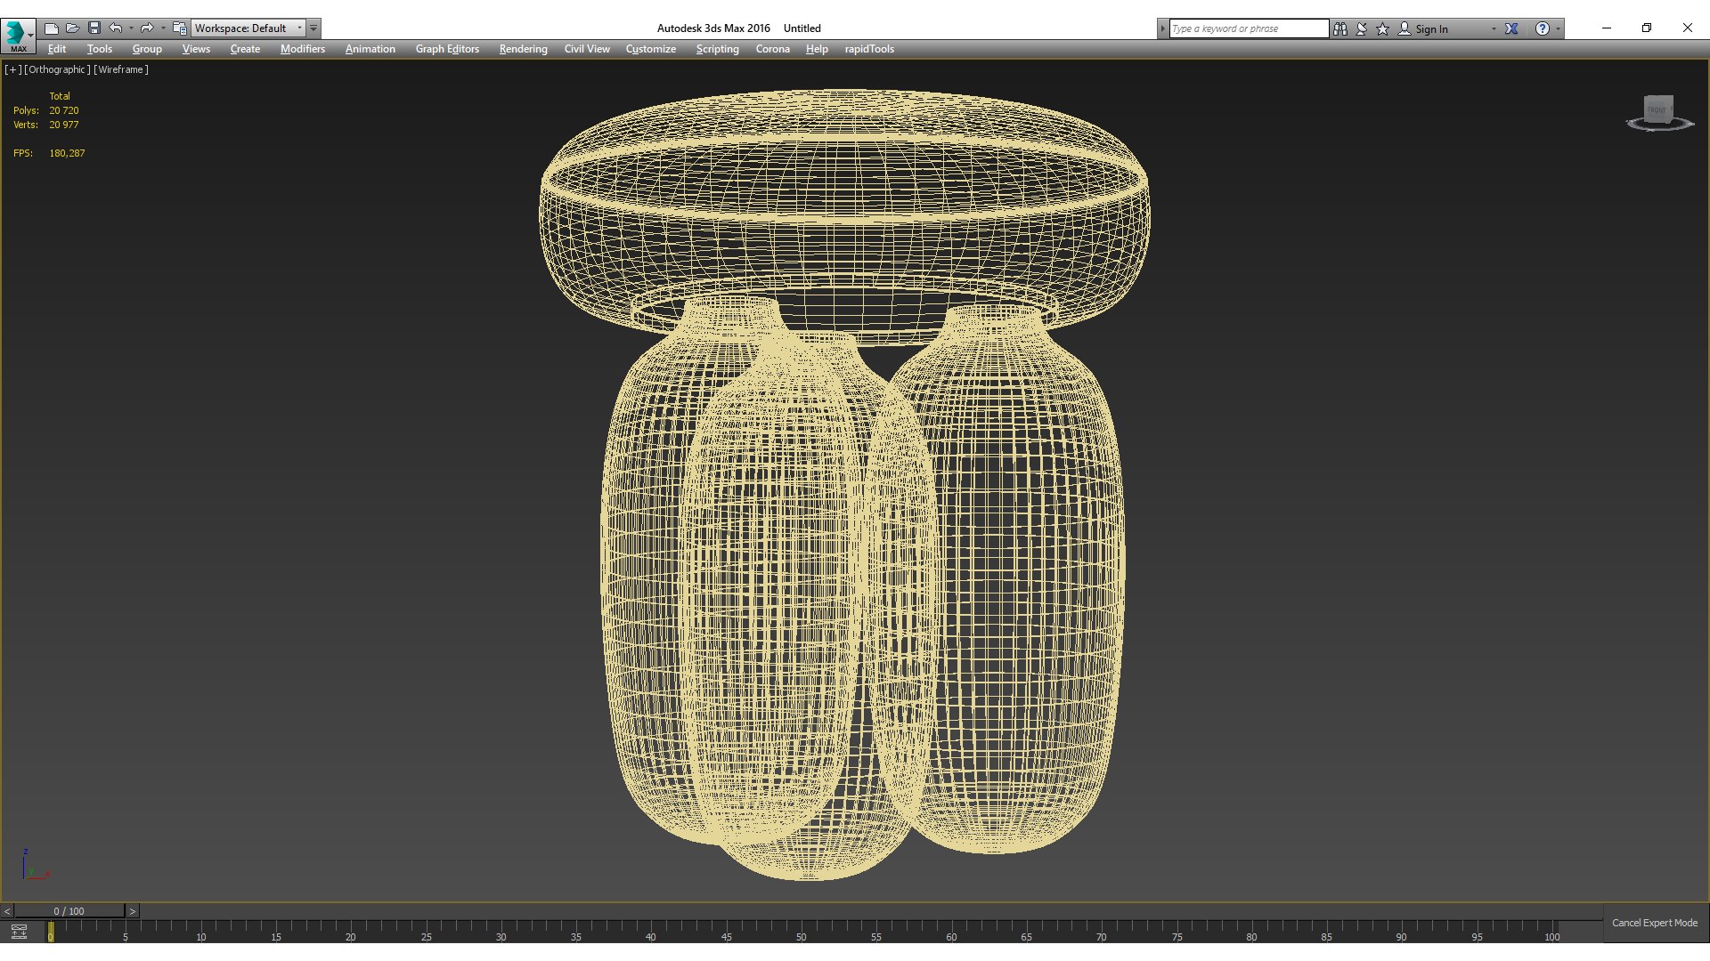Step to next frame with right arrow
This screenshot has height=961, width=1710.
[132, 911]
